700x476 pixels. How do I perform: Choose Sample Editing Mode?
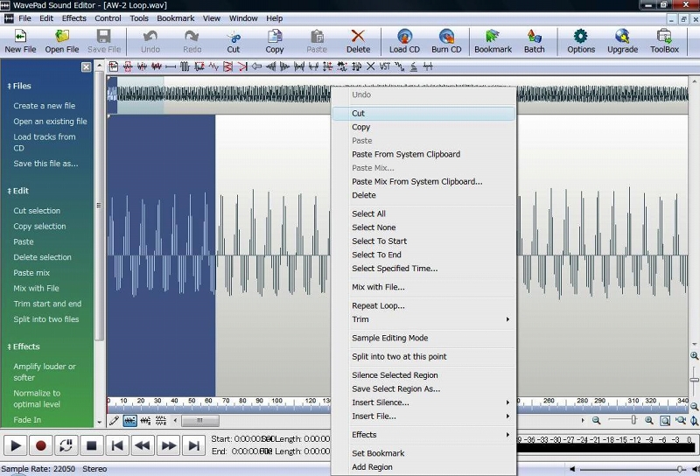point(423,338)
